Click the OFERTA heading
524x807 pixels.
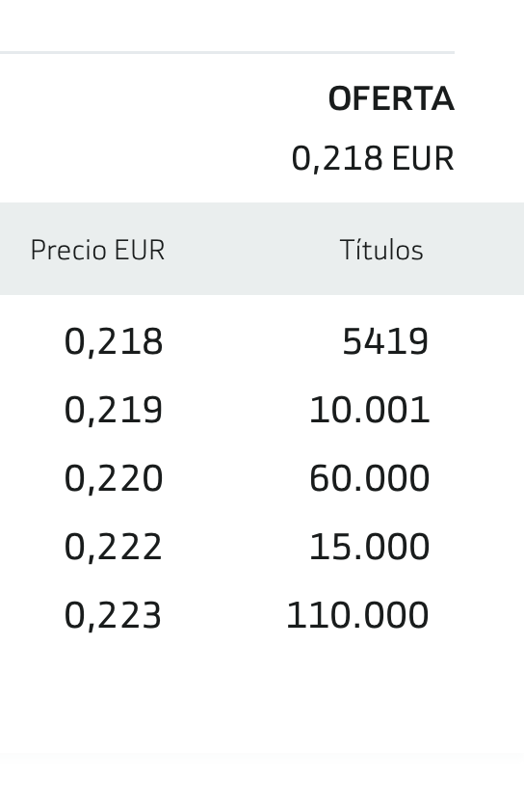pos(391,98)
